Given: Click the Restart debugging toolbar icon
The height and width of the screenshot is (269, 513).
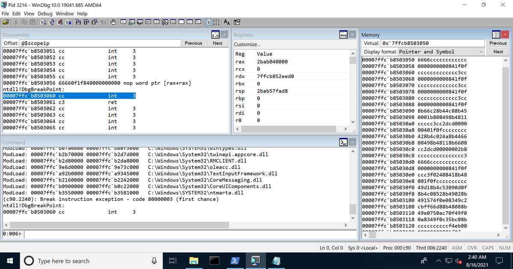Looking at the screenshot, I should pyautogui.click(x=51, y=22).
